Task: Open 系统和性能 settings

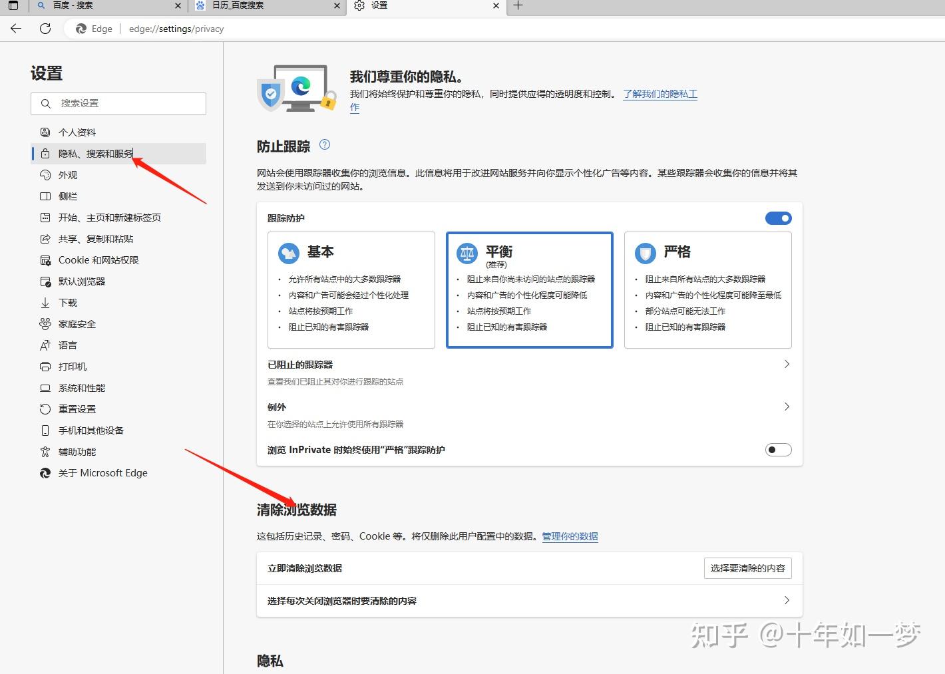Action: pos(81,387)
